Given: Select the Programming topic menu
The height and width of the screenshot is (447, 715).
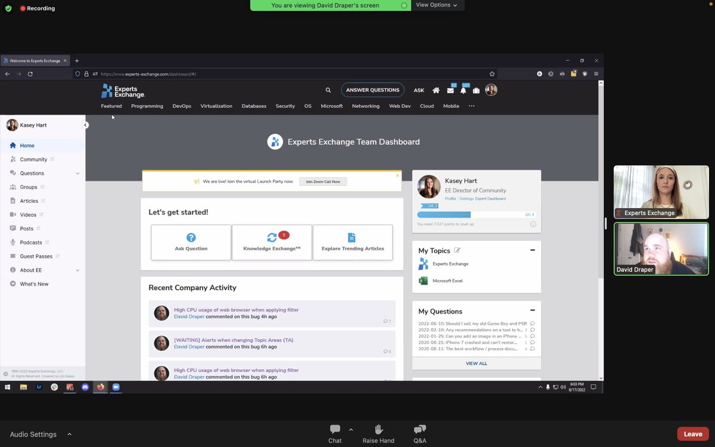Looking at the screenshot, I should 147,106.
